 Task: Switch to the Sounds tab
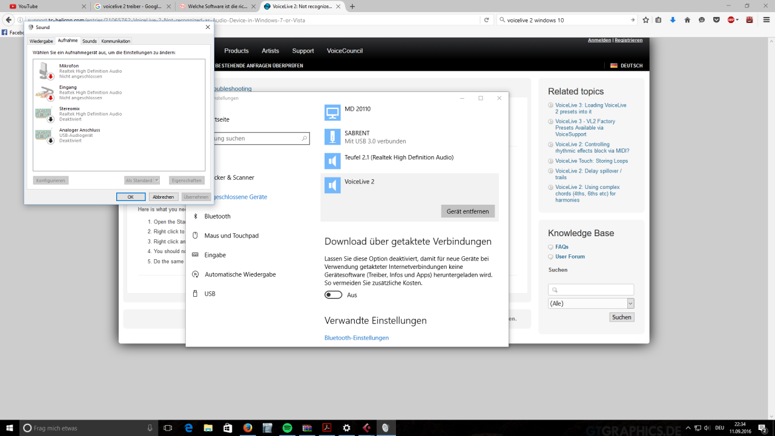pos(90,41)
